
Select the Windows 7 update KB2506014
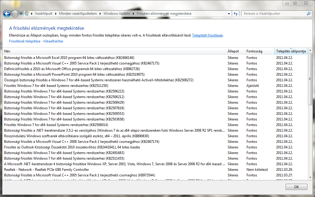click(x=155, y=125)
